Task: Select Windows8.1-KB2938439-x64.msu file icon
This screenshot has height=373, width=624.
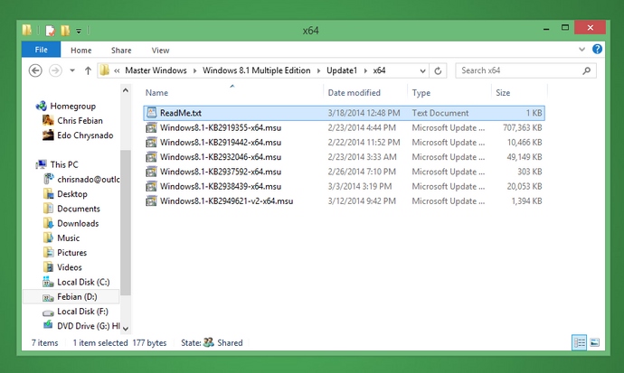Action: pos(151,186)
